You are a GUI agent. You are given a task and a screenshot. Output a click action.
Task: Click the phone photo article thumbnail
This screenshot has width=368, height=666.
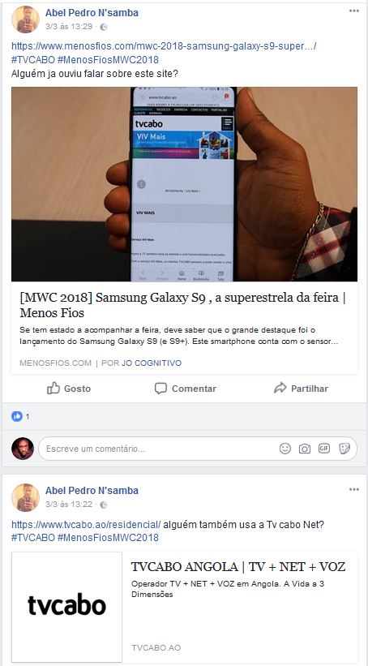(x=184, y=184)
